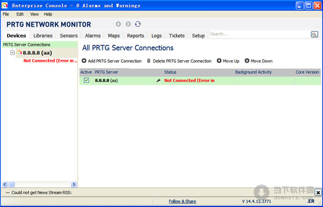Image resolution: width=323 pixels, height=207 pixels.
Task: Click Add PRTG Server Connection
Action: (111, 61)
